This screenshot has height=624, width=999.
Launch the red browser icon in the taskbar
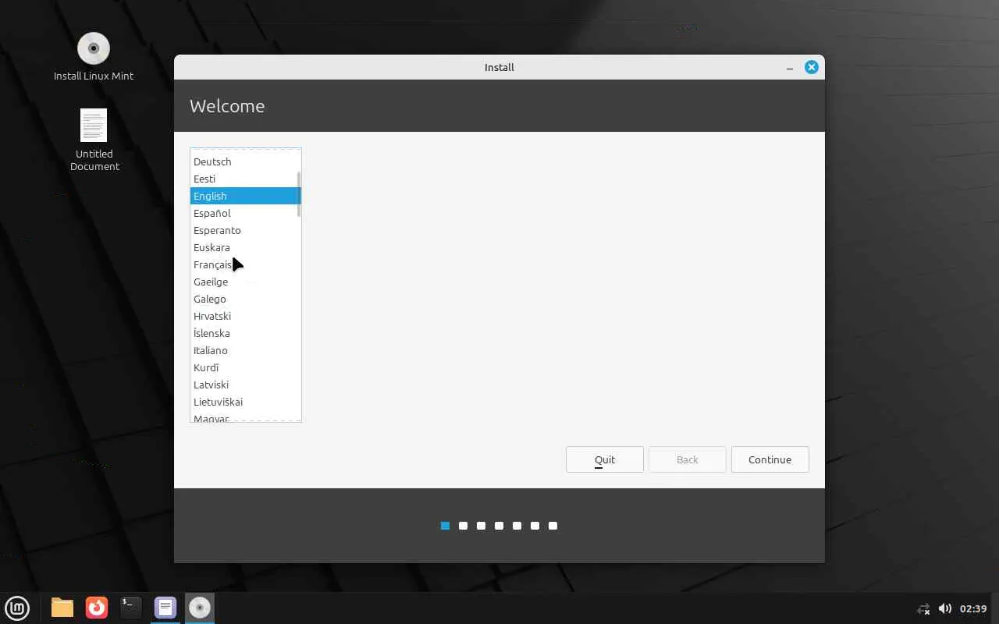coord(97,608)
